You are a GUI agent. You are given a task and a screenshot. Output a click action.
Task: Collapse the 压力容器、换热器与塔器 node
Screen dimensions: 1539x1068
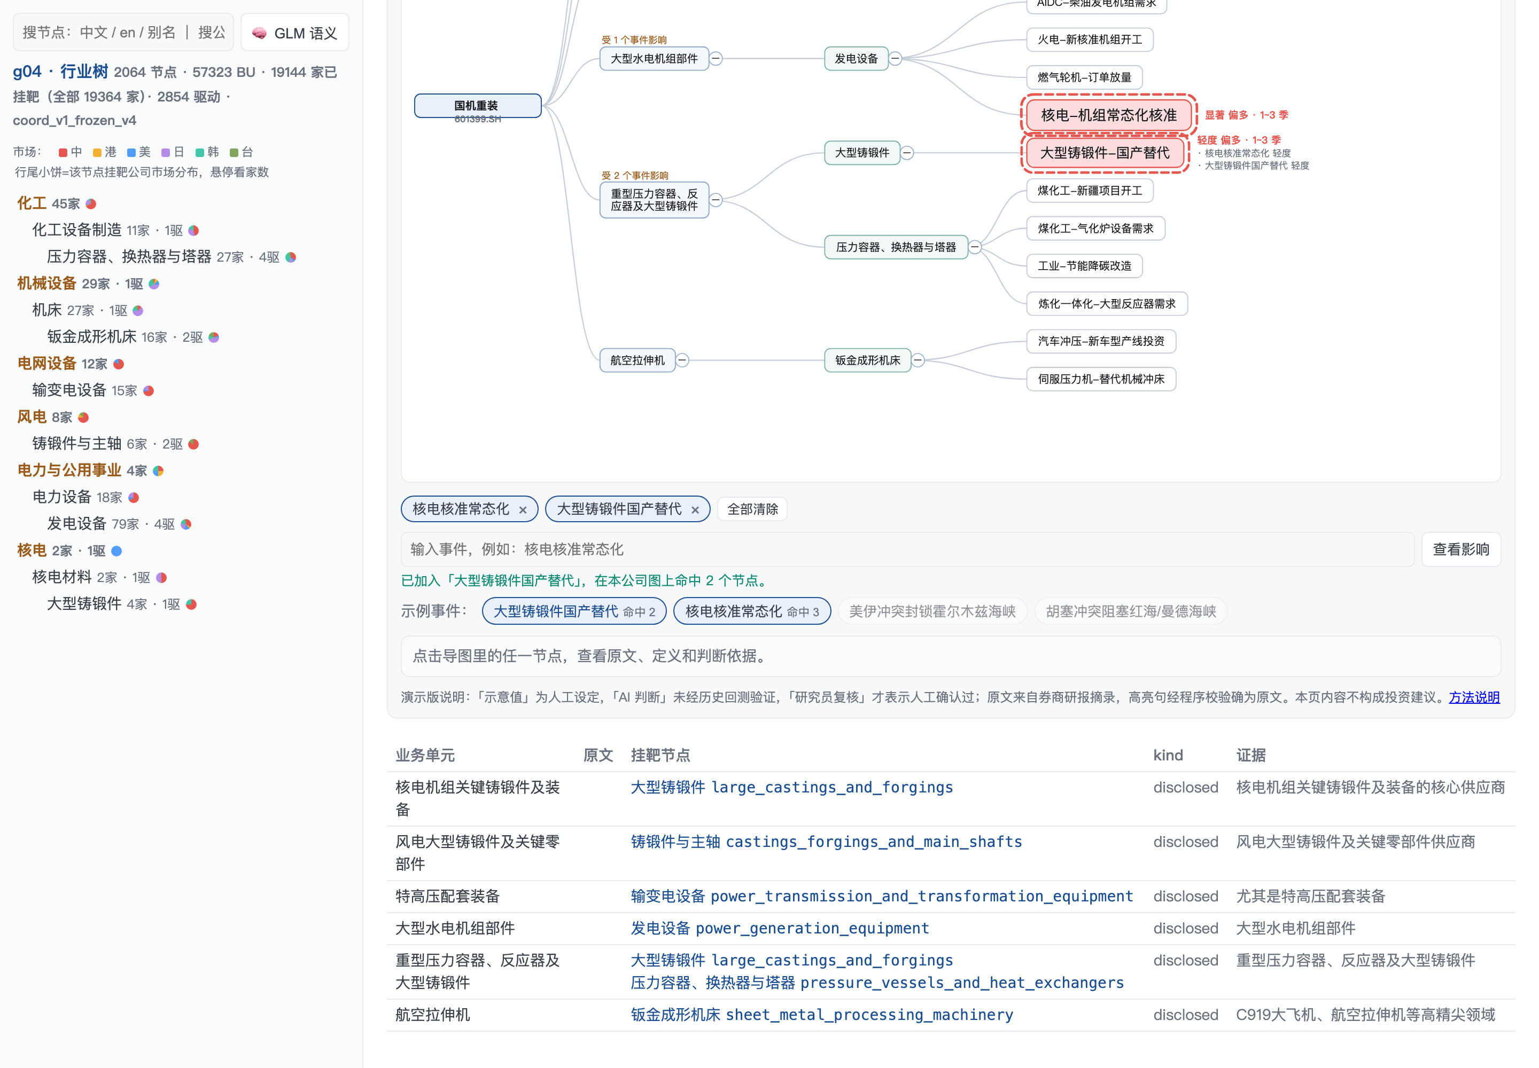pyautogui.click(x=975, y=248)
